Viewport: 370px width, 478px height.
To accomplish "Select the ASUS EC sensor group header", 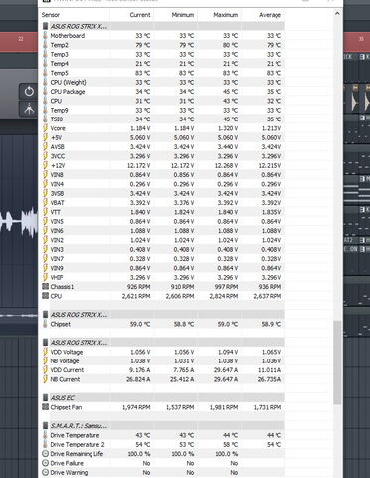I will [163, 398].
